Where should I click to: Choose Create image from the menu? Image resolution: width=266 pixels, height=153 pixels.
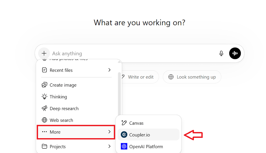pos(76,85)
